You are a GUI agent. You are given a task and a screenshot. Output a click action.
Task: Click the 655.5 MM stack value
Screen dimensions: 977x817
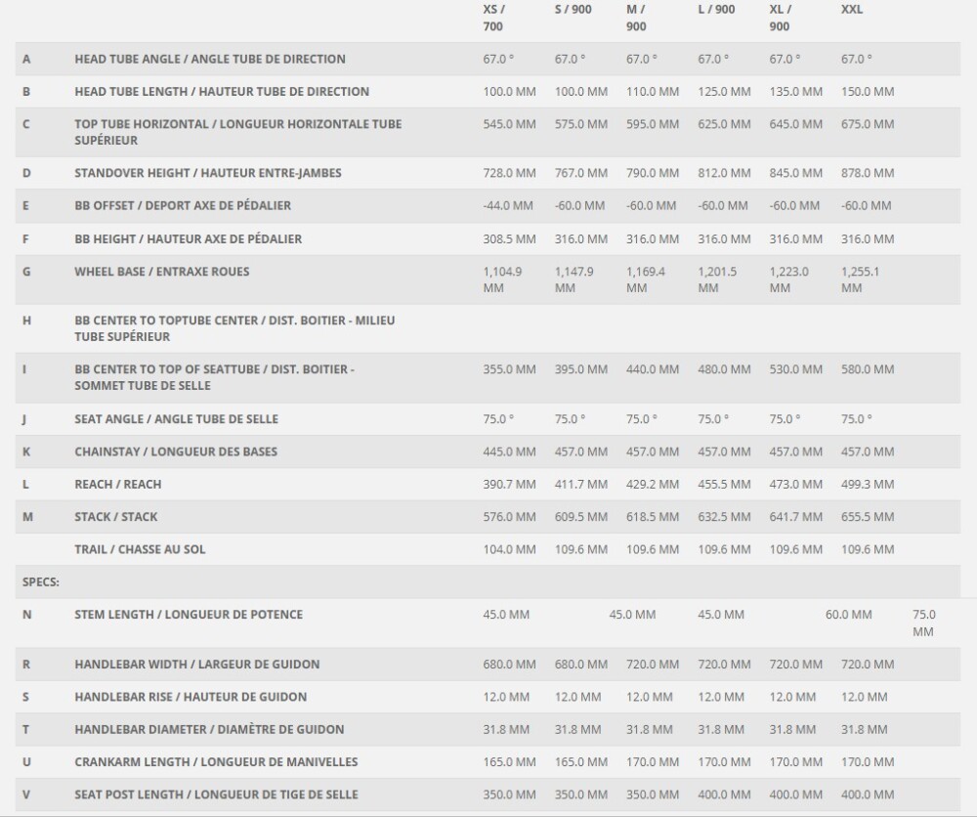click(868, 517)
